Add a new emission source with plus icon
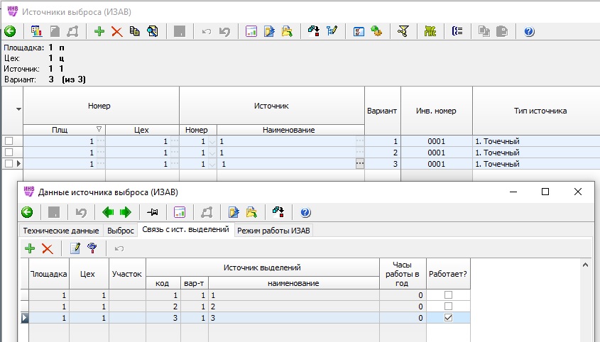Viewport: 600px width, 342px height. click(x=99, y=31)
